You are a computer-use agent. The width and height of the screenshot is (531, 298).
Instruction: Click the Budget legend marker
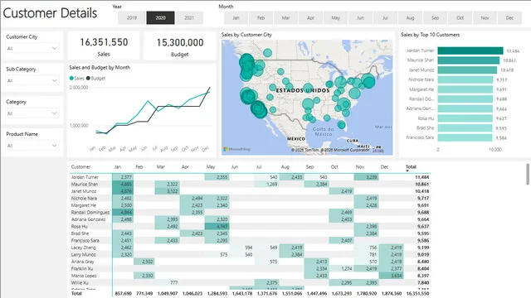point(88,78)
